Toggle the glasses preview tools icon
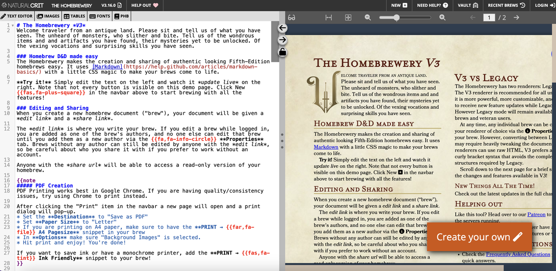 point(291,17)
